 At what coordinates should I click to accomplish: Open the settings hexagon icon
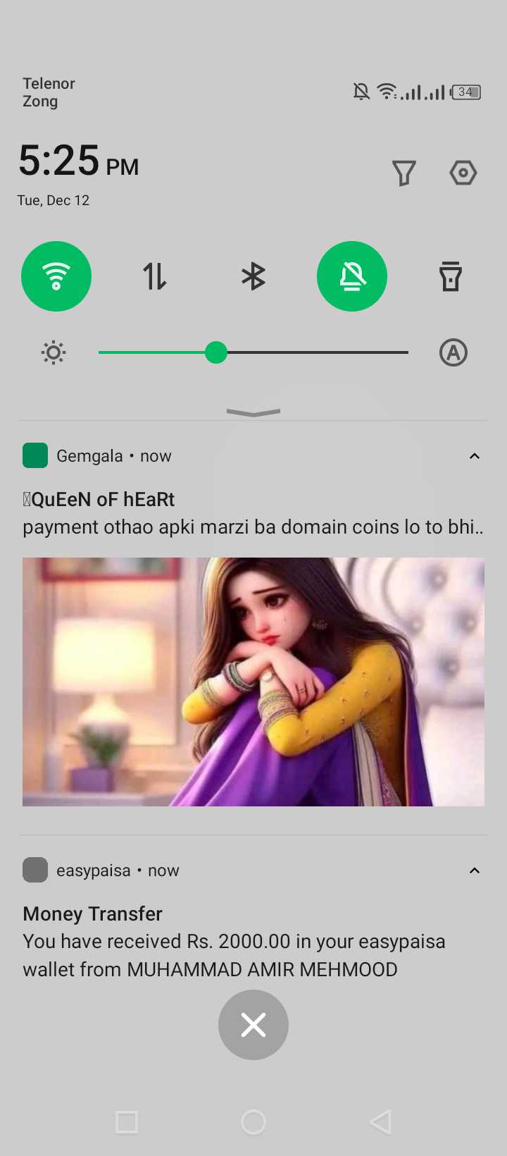(x=463, y=173)
